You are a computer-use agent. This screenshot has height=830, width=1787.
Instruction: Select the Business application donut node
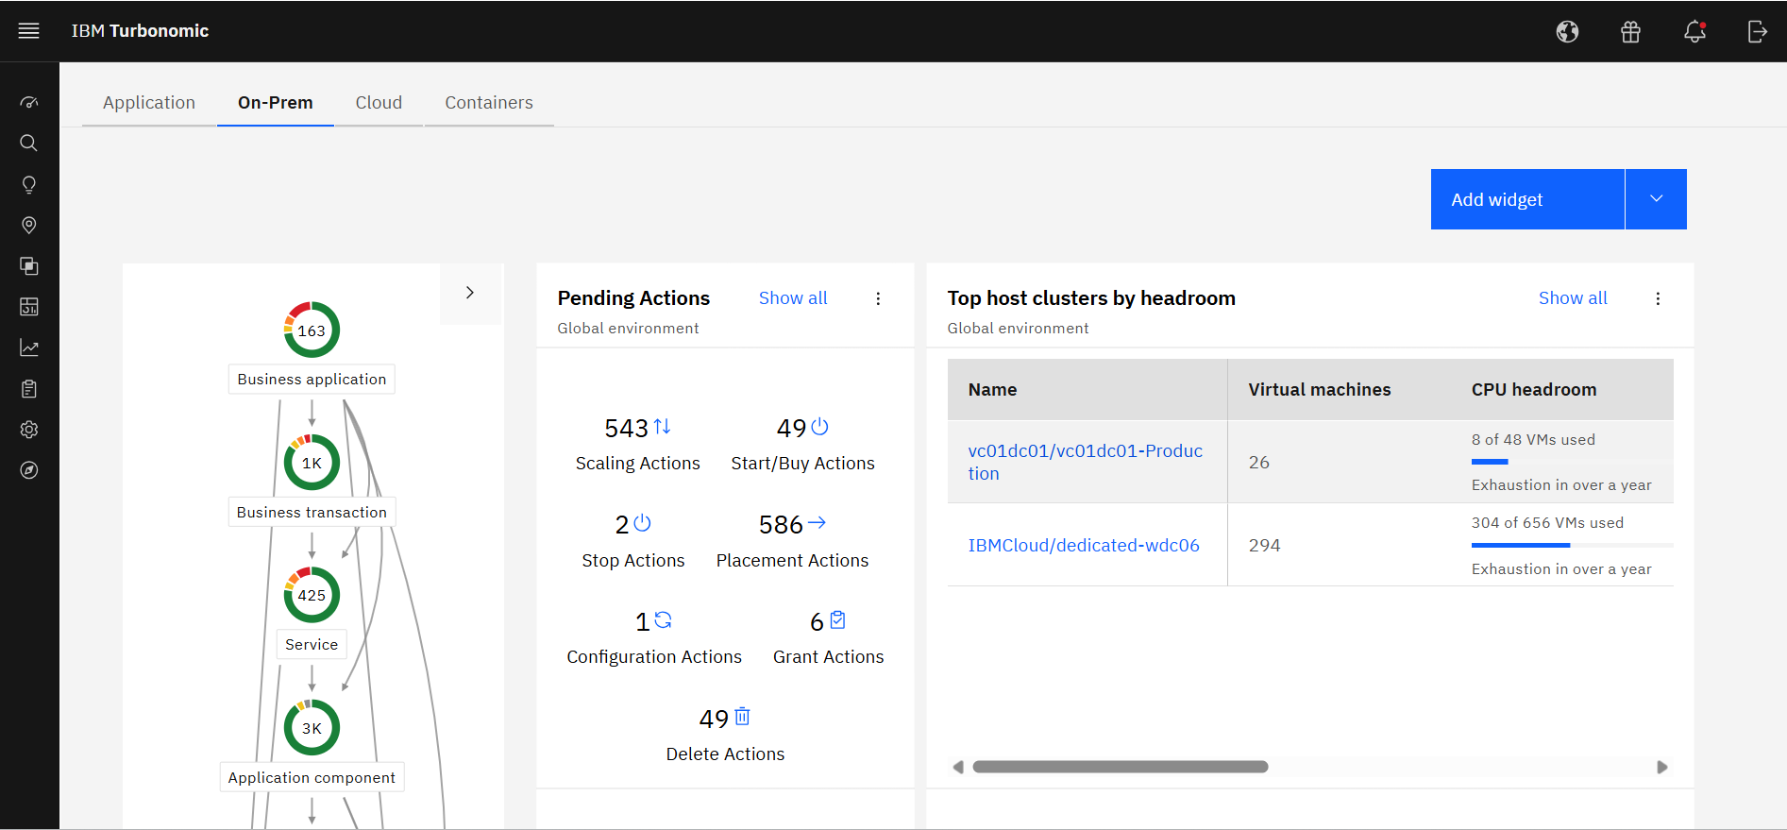tap(312, 330)
